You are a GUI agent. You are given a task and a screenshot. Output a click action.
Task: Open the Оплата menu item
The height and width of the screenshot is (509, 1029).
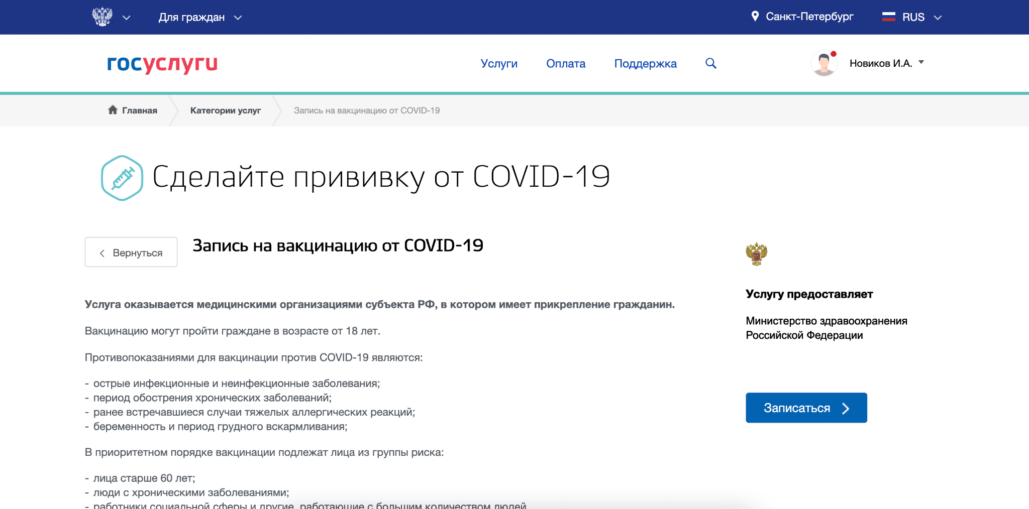[x=566, y=64]
